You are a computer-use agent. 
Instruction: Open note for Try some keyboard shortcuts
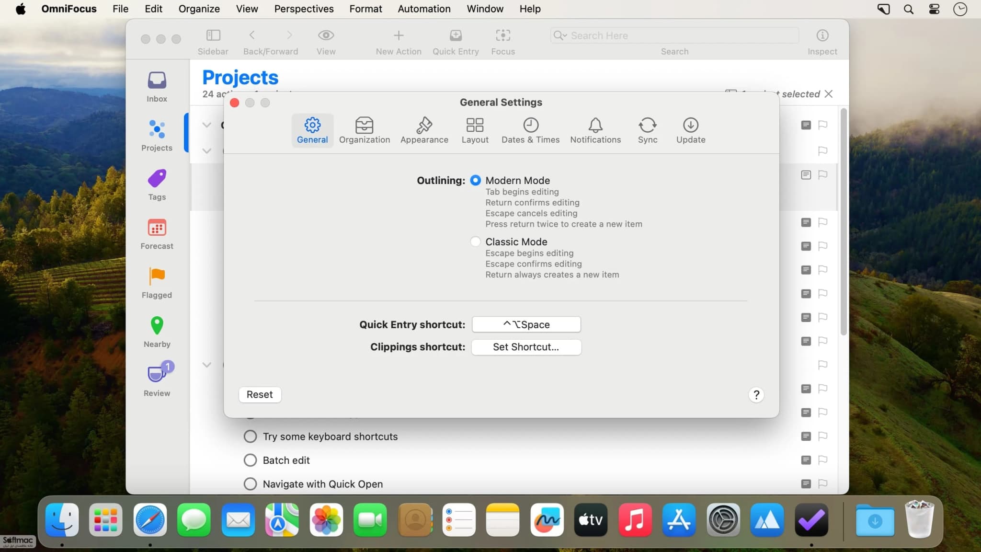(806, 436)
